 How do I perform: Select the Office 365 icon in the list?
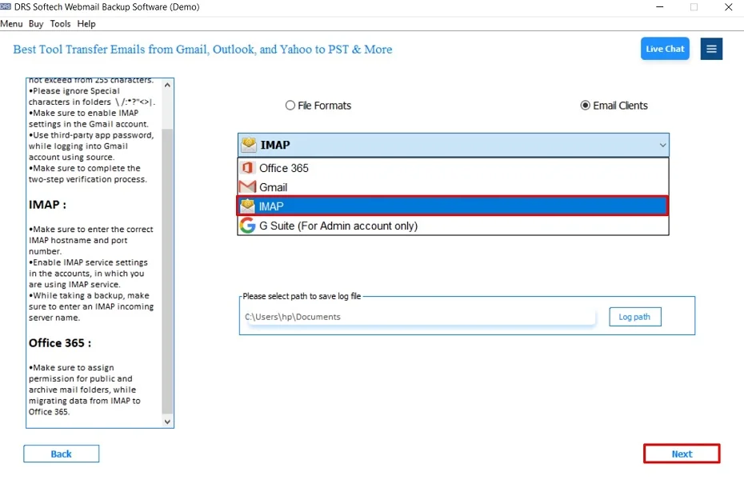250,168
